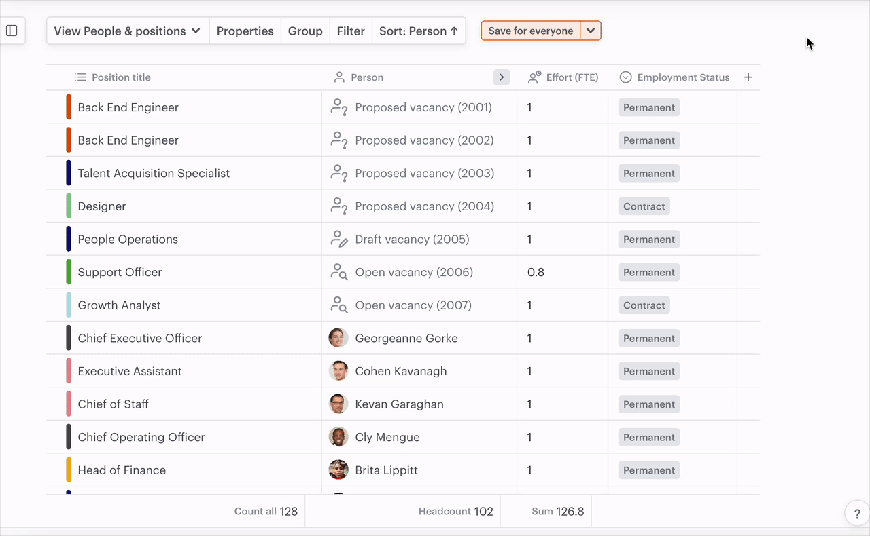Screen dimensions: 870x536
Task: Click the Filter button
Action: (351, 31)
